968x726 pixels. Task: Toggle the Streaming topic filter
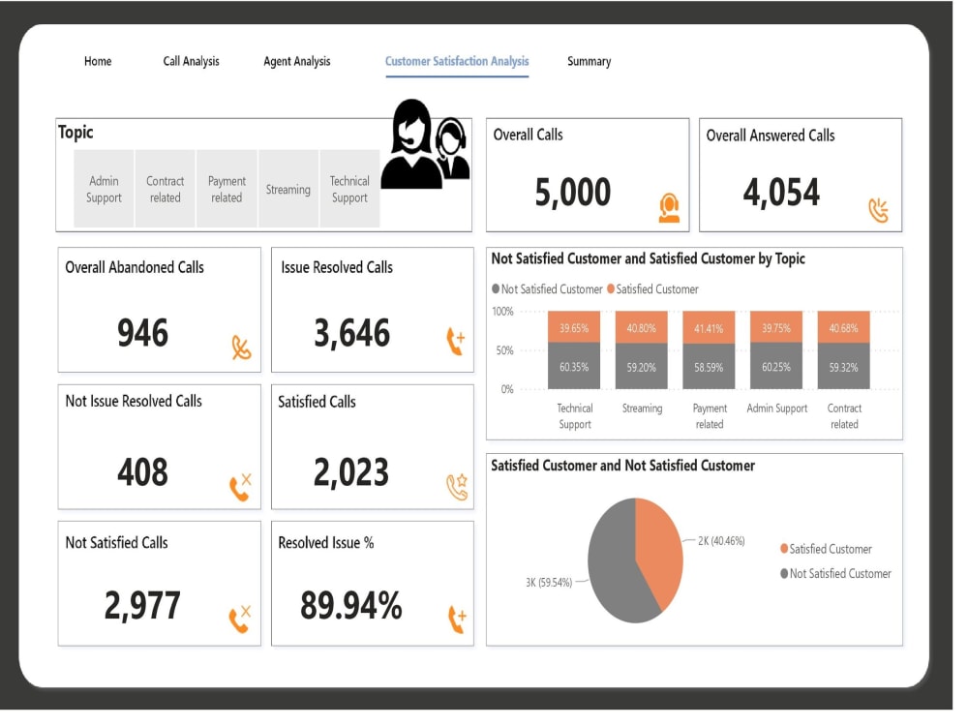(287, 189)
